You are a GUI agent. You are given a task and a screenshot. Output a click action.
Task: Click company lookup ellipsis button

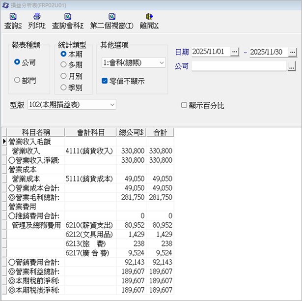pyautogui.click(x=292, y=66)
